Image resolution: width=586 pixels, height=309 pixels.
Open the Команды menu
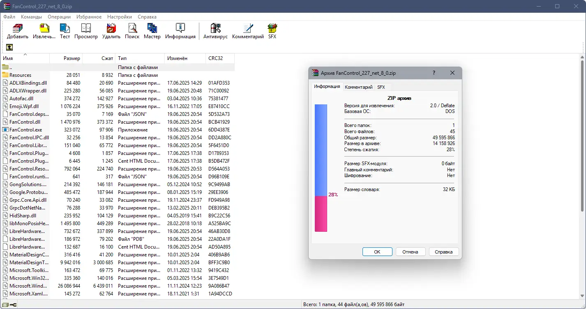pyautogui.click(x=32, y=17)
